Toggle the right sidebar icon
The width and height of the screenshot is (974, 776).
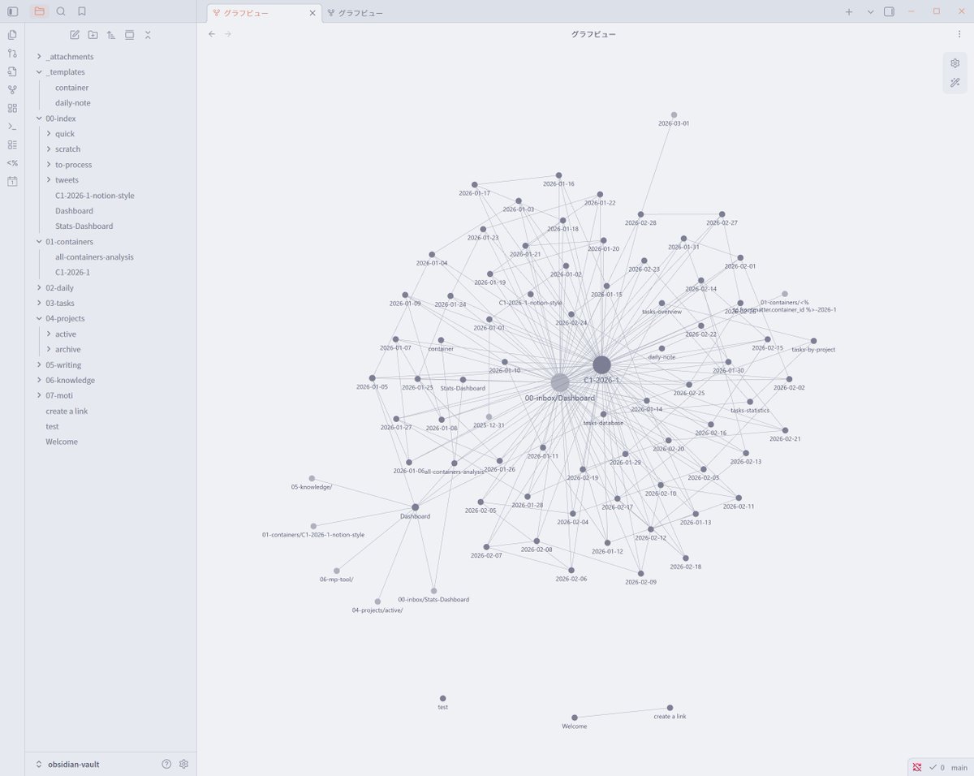click(x=889, y=11)
